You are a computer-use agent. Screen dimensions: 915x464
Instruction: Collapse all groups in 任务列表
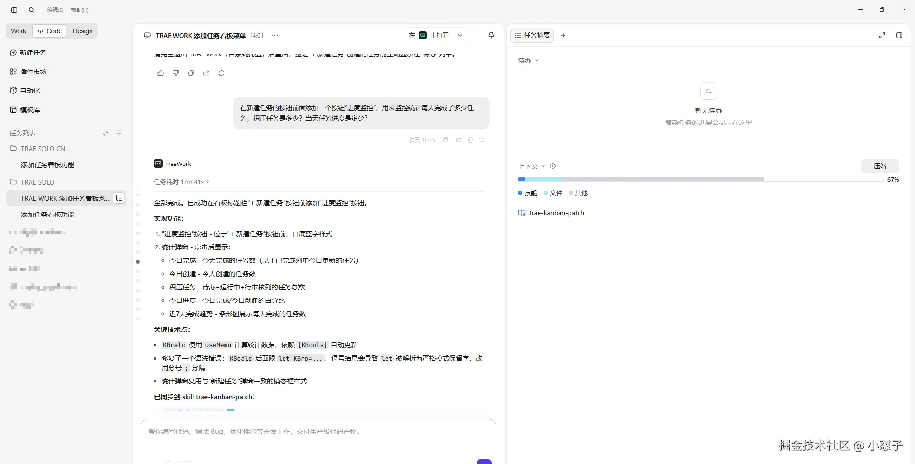(105, 133)
